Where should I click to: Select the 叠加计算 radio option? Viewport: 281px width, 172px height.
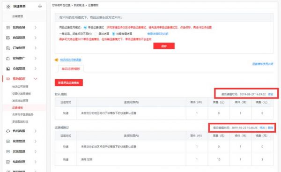pos(96,34)
